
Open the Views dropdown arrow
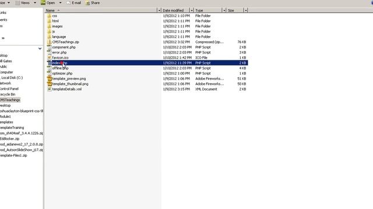coord(35,3)
